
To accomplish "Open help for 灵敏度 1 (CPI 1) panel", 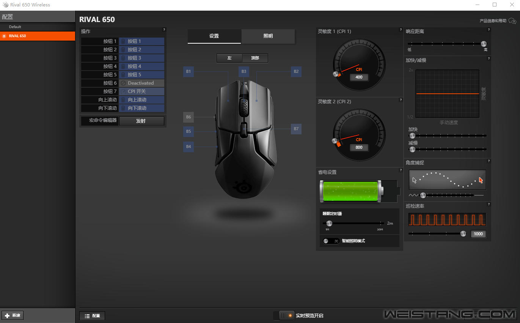I will point(401,30).
